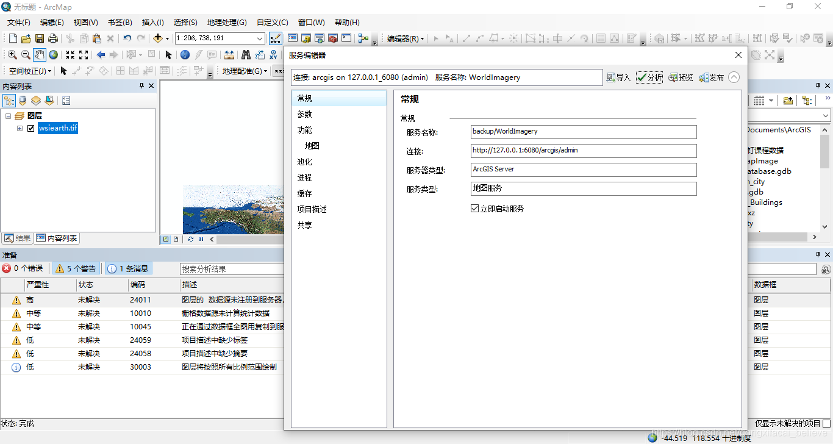Open the Search window icon
Screen dimensions: 833x444
(319, 38)
